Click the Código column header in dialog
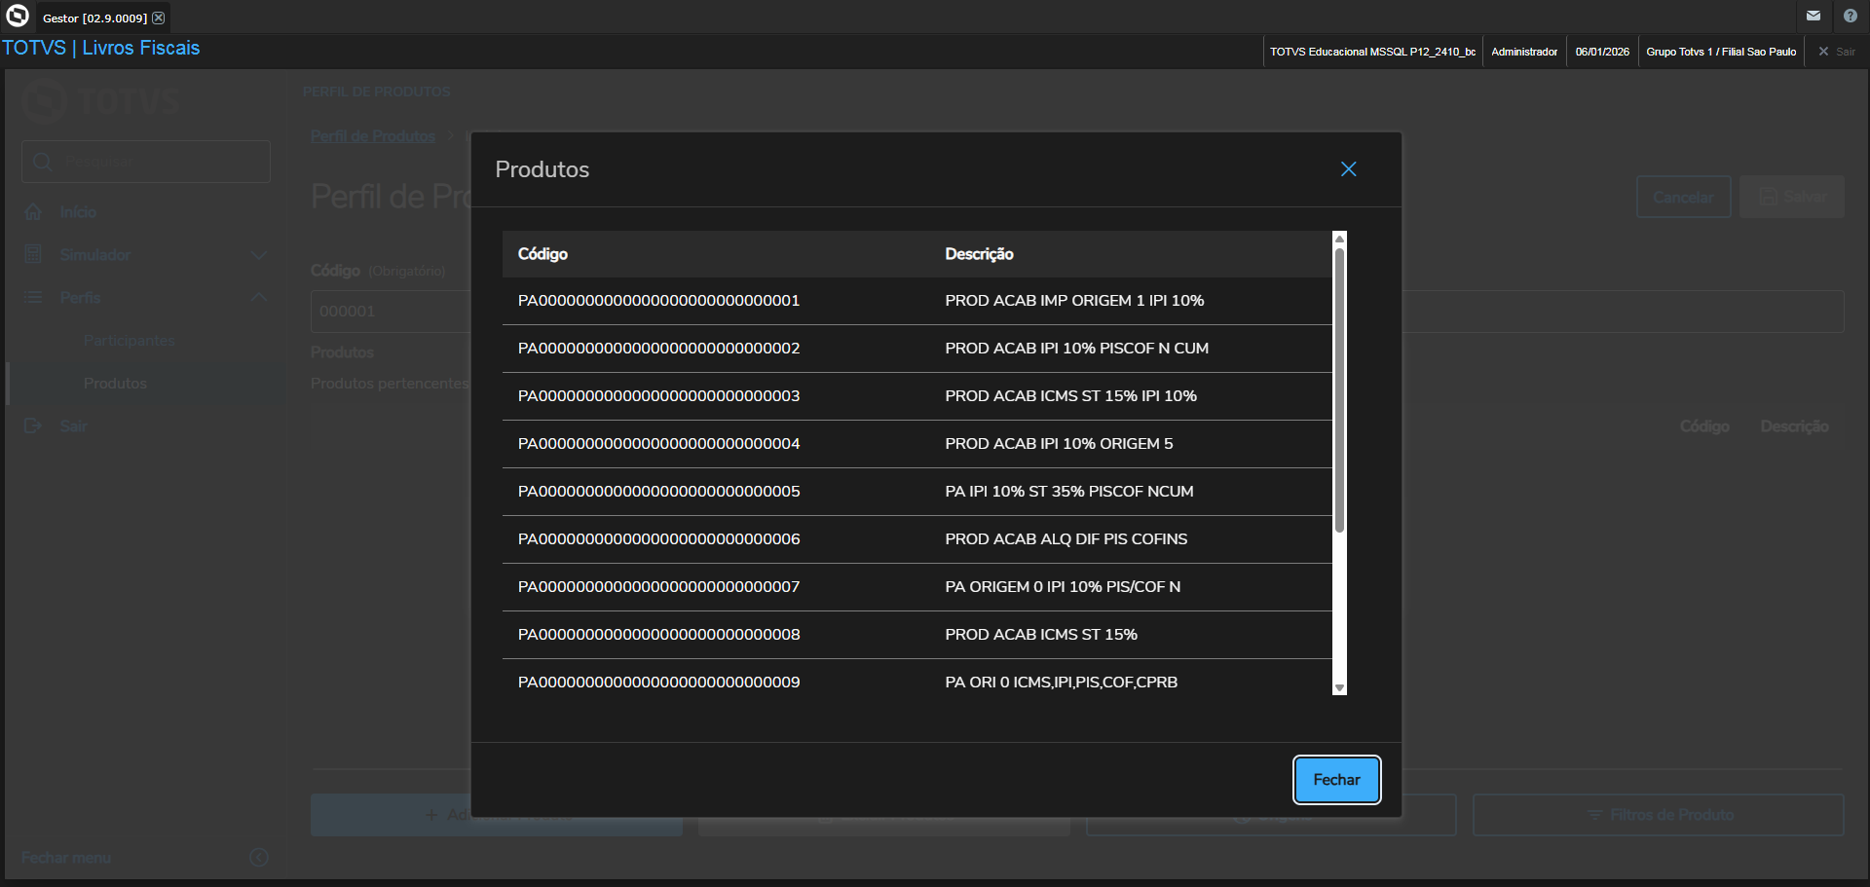The height and width of the screenshot is (887, 1870). (x=542, y=254)
